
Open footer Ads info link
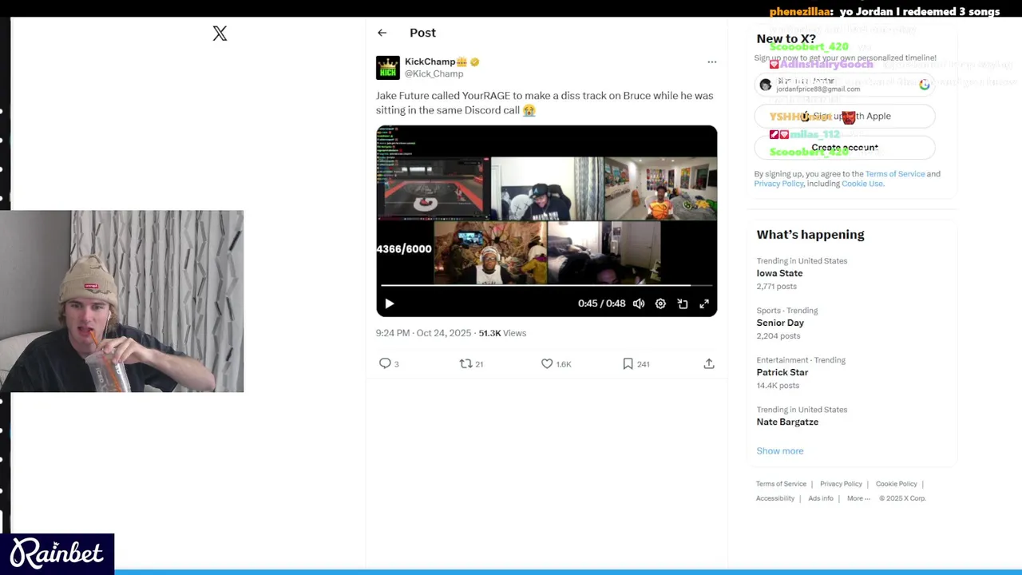pos(820,498)
